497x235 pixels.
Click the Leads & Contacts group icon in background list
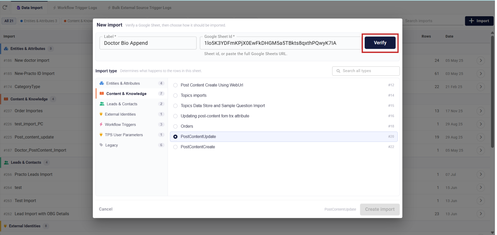click(6, 162)
